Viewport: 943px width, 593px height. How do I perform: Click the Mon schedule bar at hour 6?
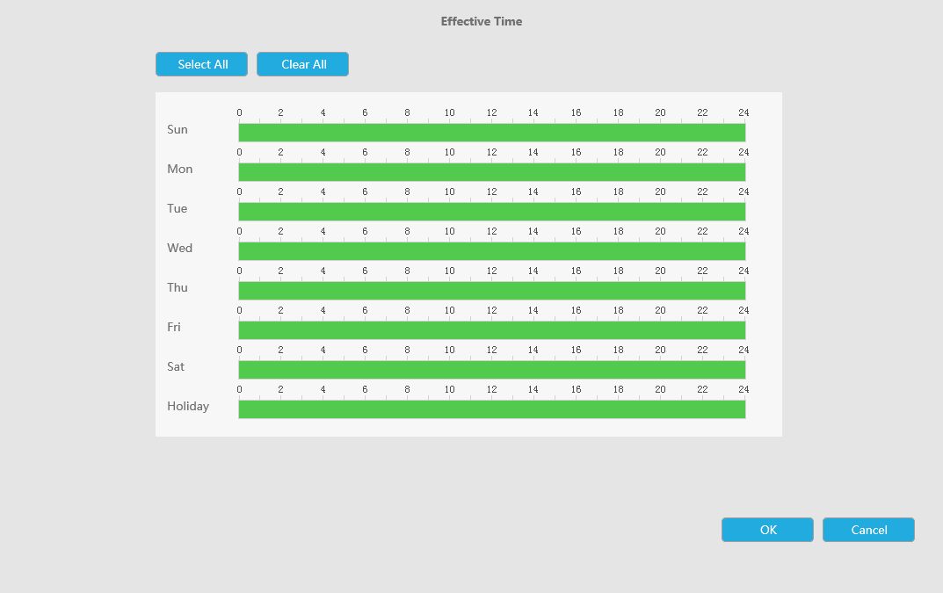pyautogui.click(x=366, y=172)
